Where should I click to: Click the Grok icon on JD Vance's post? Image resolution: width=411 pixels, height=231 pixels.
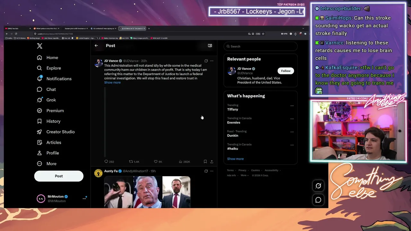pos(206,61)
